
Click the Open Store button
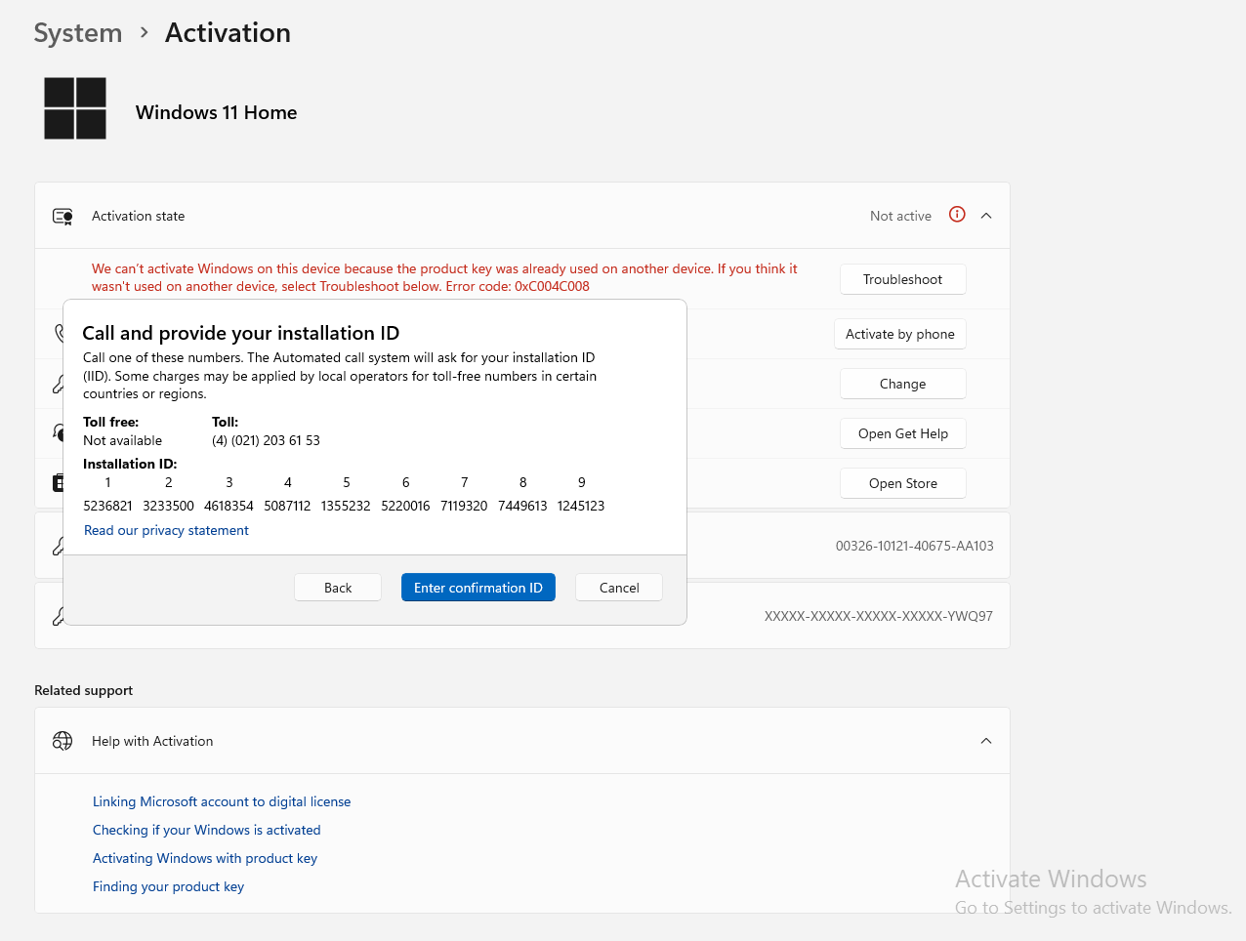point(903,483)
